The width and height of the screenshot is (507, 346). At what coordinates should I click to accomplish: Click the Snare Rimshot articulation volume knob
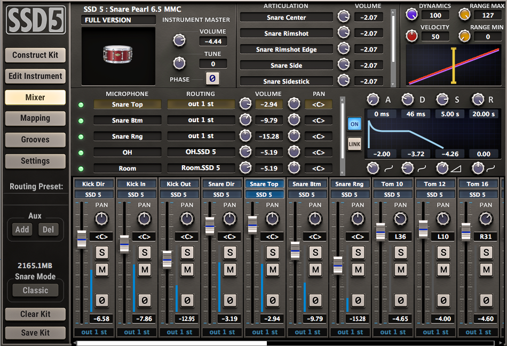point(344,33)
